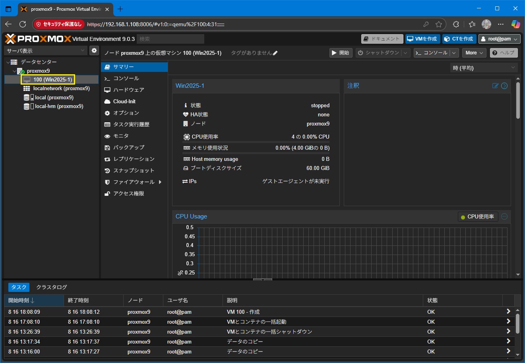Screen dimensions: 525x363
Task: Expand the シャットダウン dropdown arrow
Action: pyautogui.click(x=405, y=53)
